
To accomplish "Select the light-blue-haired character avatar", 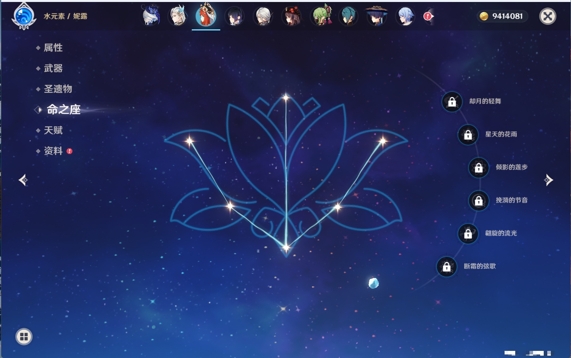I will point(405,16).
